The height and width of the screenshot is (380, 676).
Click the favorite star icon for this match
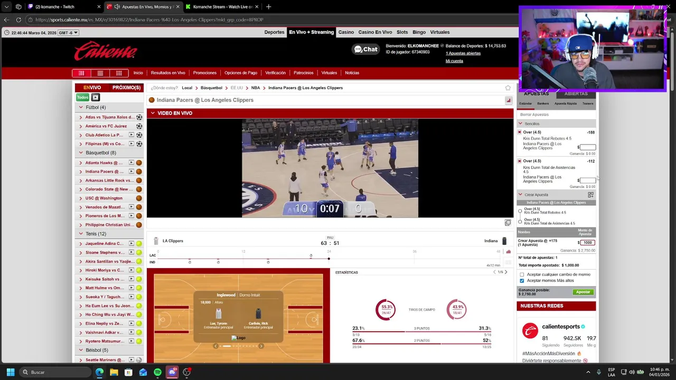click(x=508, y=88)
